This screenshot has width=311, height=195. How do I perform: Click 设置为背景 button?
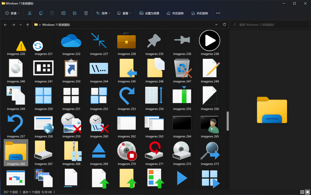(149, 13)
